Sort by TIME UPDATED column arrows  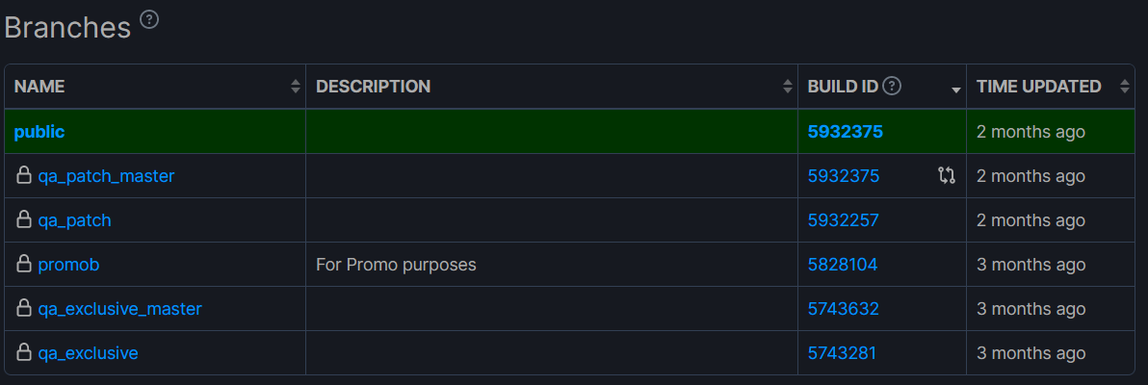pyautogui.click(x=1125, y=87)
